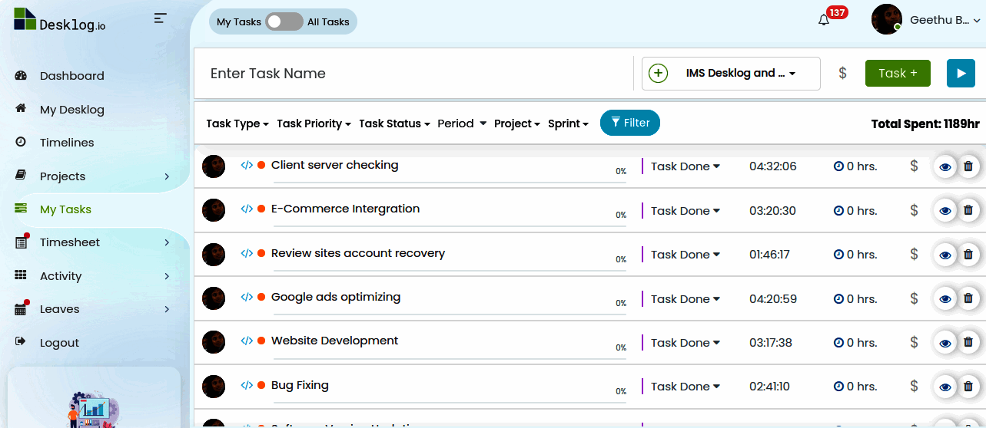Toggle the My Tasks / All Tasks switch
Screen dimensions: 986x428
(284, 21)
